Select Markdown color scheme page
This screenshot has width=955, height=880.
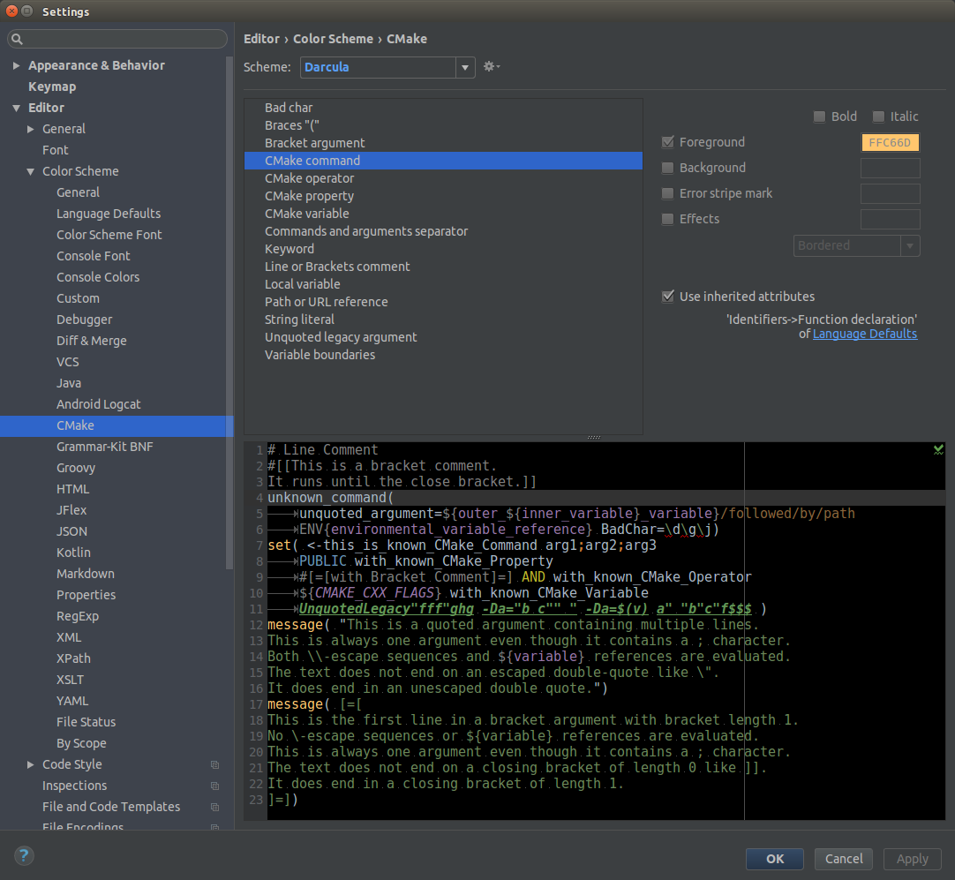[x=86, y=574]
